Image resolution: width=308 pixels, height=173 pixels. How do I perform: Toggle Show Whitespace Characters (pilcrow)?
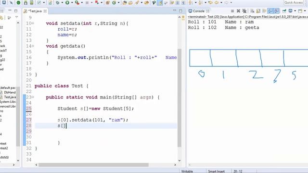click(183, 2)
